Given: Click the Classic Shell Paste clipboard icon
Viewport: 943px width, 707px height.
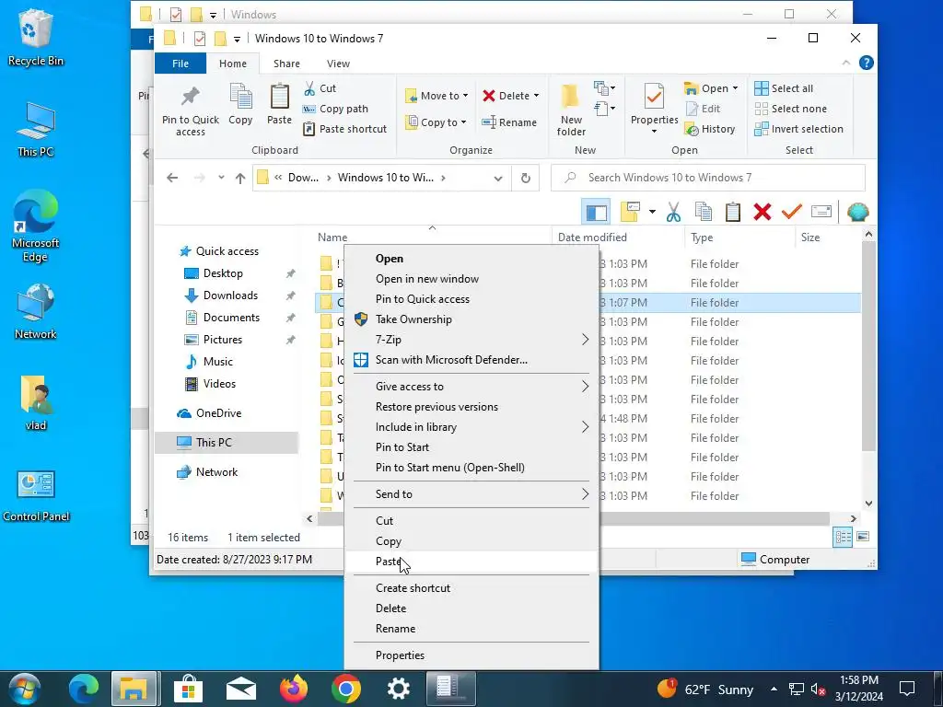Looking at the screenshot, I should coord(732,213).
